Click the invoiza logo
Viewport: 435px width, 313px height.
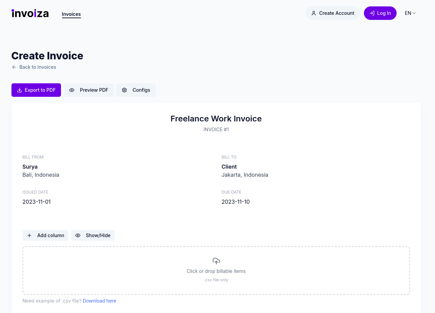[30, 13]
